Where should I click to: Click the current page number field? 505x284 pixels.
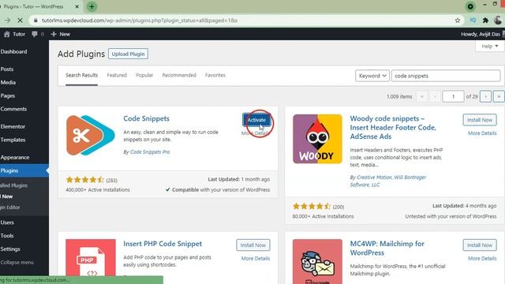point(453,96)
